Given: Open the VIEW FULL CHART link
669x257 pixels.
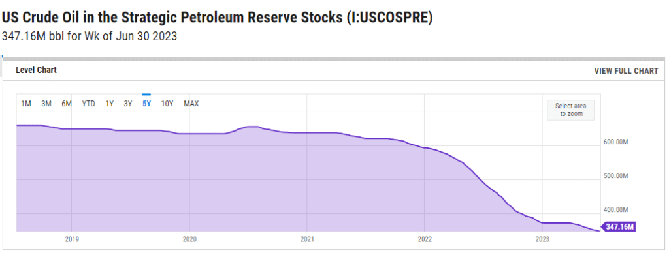Looking at the screenshot, I should pos(626,71).
